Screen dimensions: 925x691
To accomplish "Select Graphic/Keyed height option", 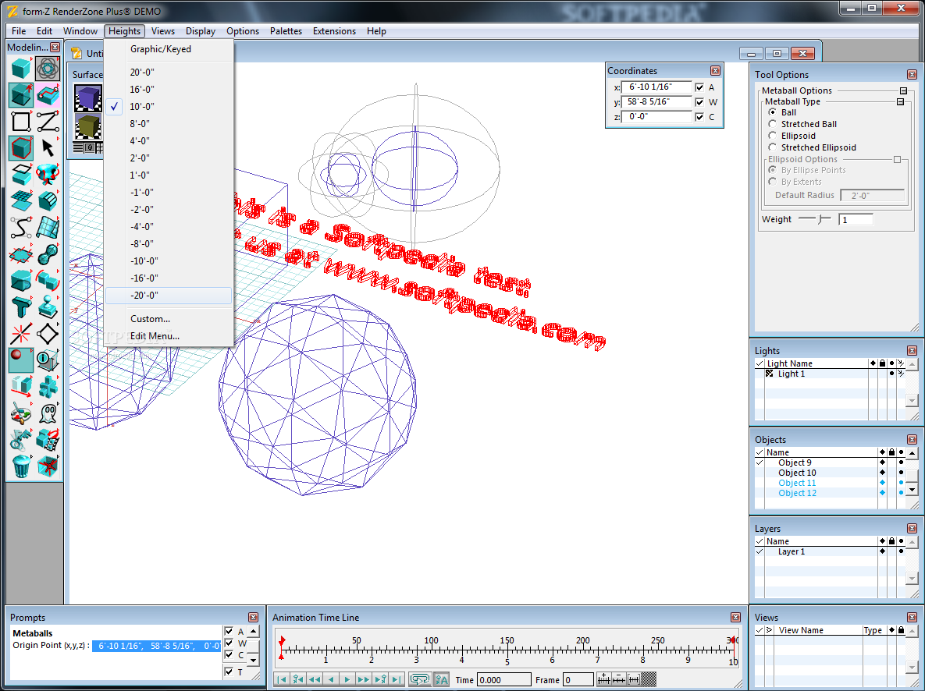I will click(x=169, y=49).
